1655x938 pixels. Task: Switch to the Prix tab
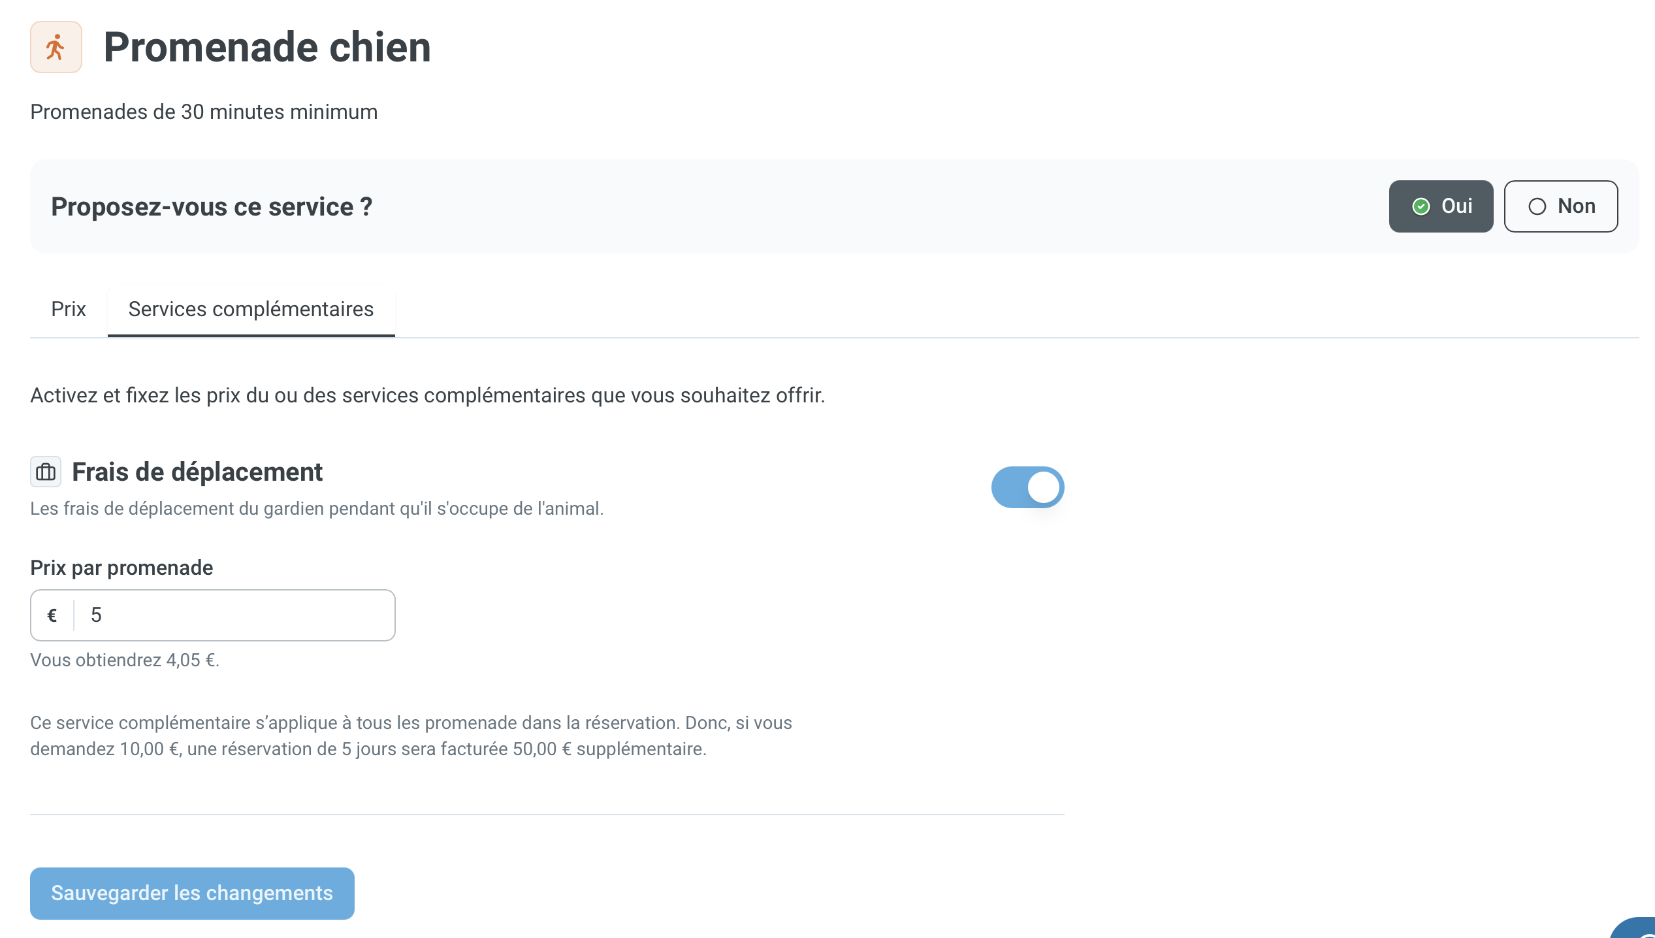[x=69, y=309]
